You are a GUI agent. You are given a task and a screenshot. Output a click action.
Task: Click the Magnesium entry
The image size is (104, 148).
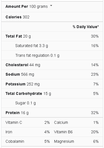pos(76,141)
